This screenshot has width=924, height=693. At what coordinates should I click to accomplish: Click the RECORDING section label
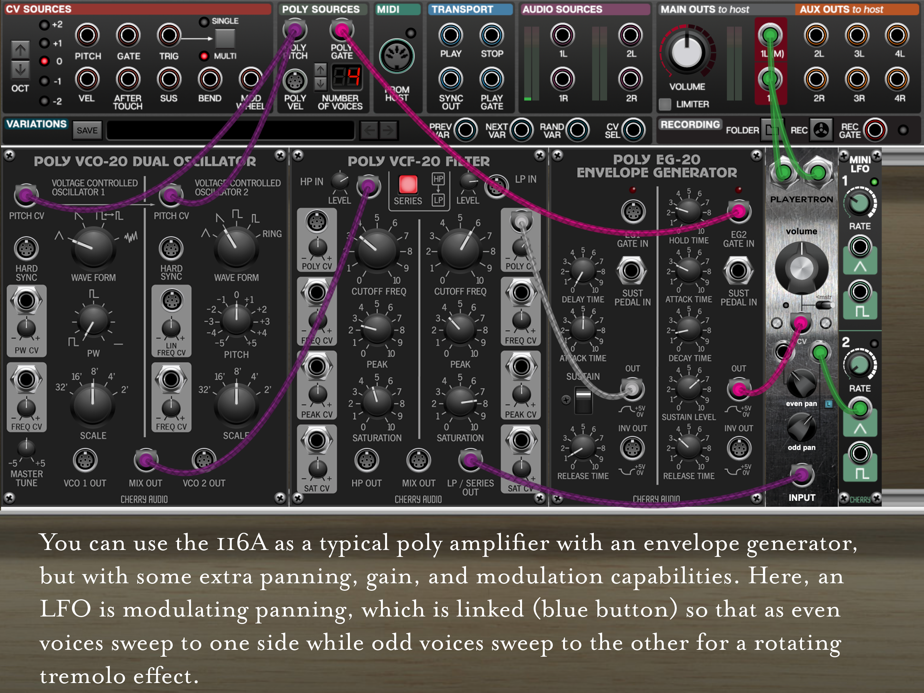pyautogui.click(x=690, y=124)
